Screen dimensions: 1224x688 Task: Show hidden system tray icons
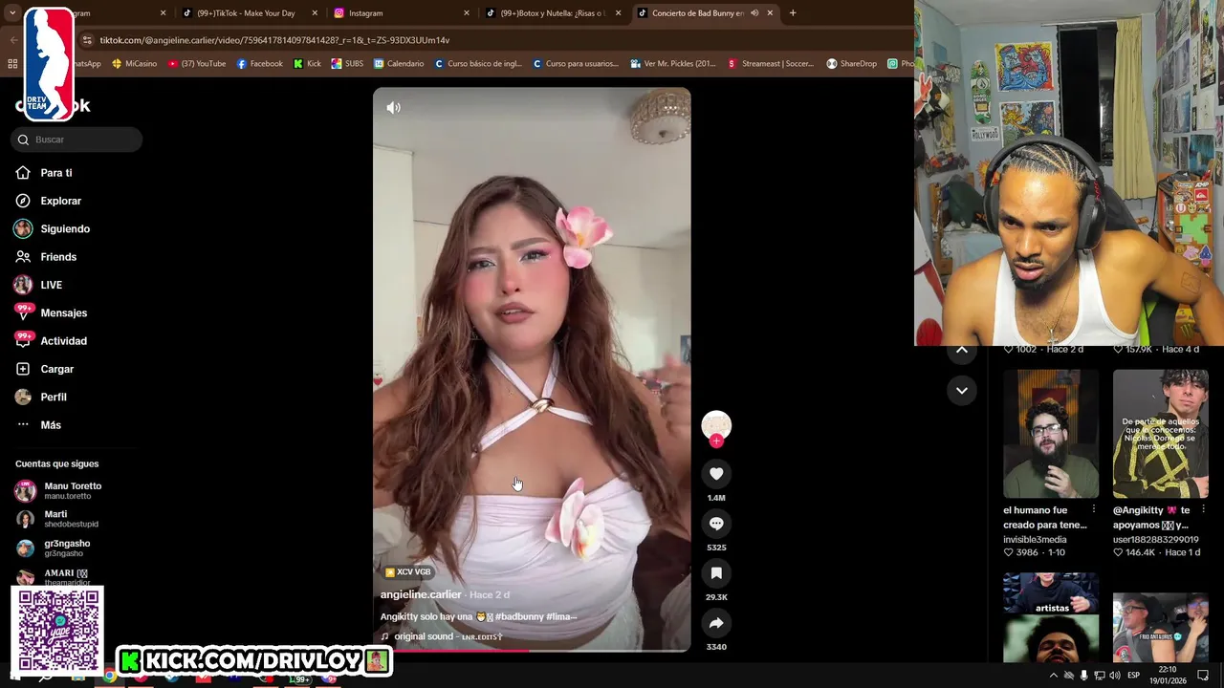pyautogui.click(x=1054, y=676)
